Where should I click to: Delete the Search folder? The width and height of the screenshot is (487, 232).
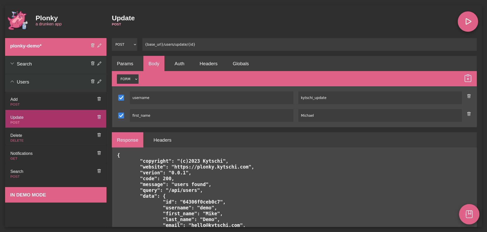click(93, 63)
